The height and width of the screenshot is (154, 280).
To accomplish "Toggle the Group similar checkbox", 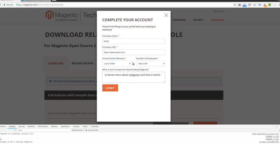I will 86,130.
